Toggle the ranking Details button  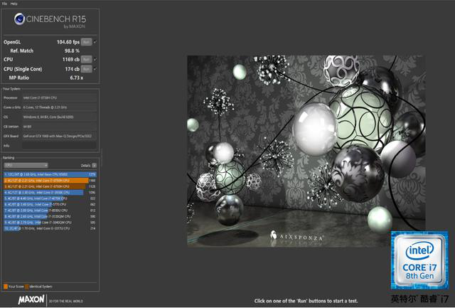(x=95, y=166)
